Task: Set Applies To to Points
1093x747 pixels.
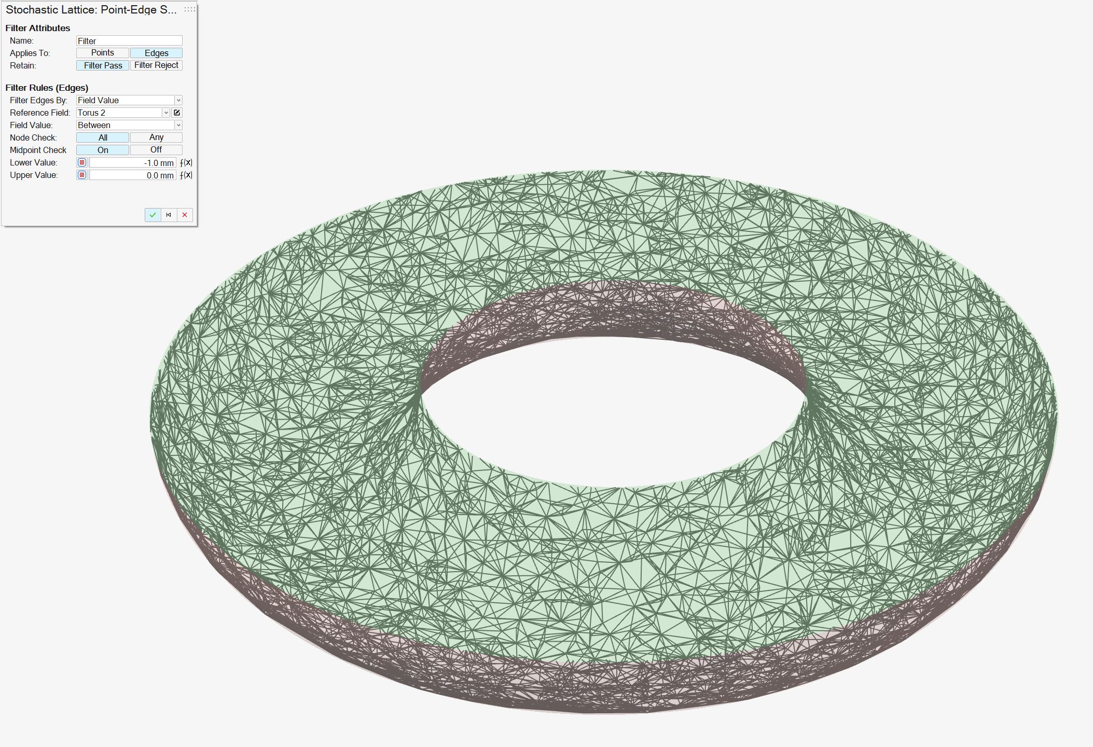Action: click(103, 53)
